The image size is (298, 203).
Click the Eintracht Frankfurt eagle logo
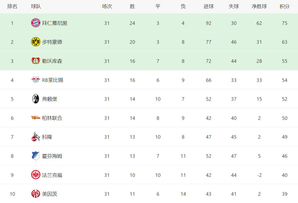point(35,175)
